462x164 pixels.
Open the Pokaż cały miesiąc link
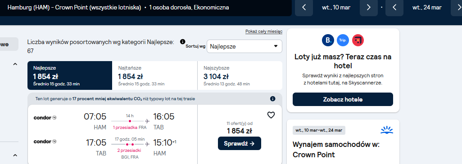click(x=264, y=31)
